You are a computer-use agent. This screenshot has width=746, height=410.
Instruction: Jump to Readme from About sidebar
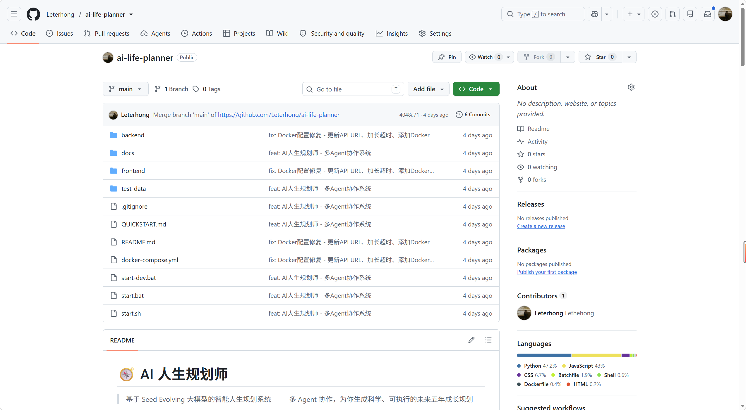click(x=533, y=129)
